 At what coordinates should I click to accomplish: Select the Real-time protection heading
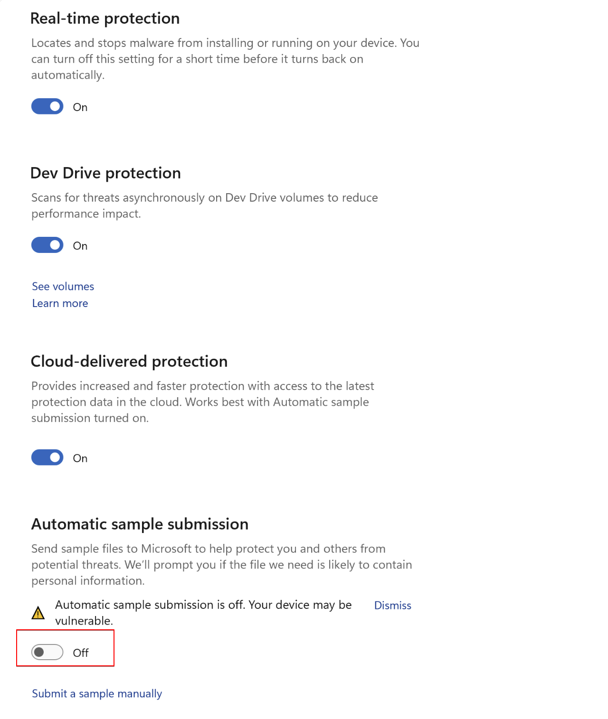click(105, 18)
